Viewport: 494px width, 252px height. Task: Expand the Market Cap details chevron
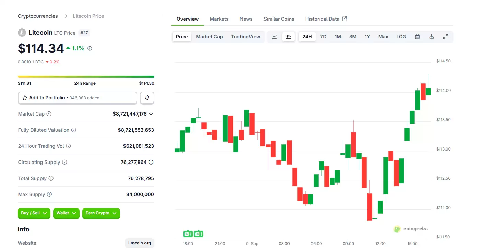tap(151, 114)
